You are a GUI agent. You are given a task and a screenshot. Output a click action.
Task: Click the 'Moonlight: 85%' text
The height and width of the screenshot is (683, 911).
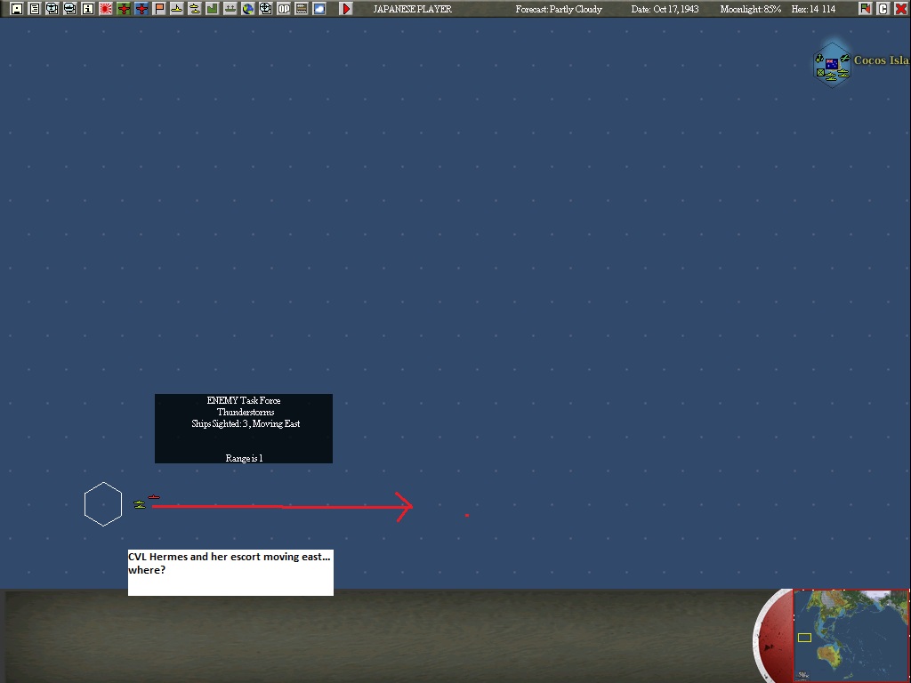click(750, 9)
